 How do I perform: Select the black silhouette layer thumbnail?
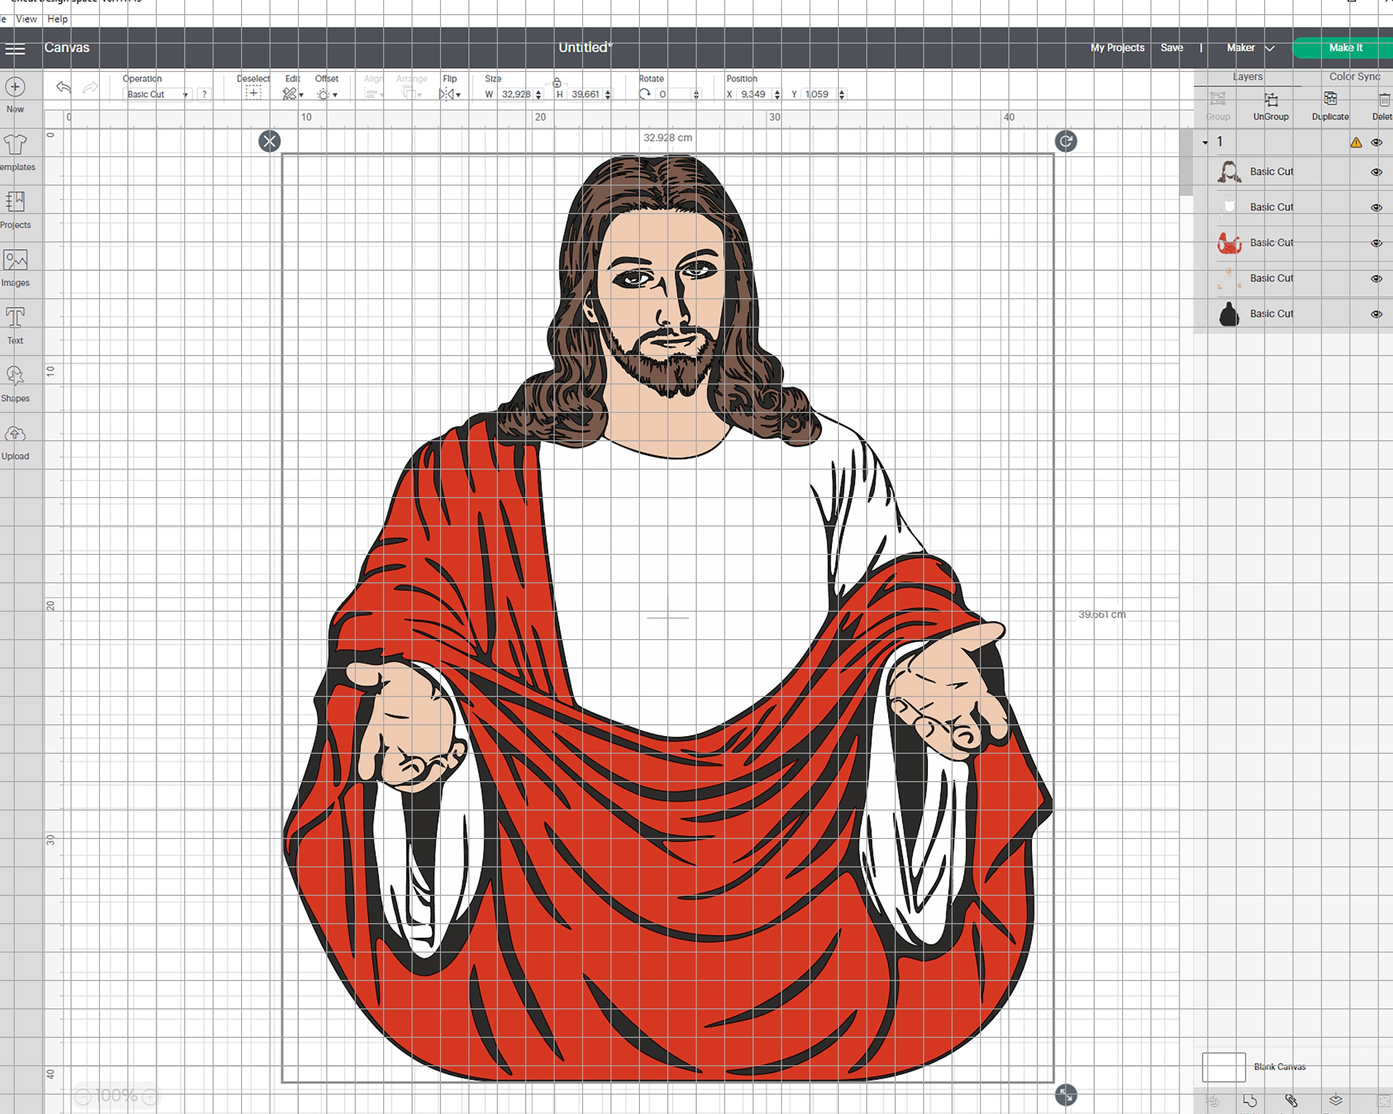pos(1229,314)
